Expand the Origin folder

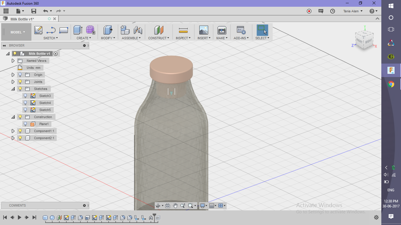(13, 75)
